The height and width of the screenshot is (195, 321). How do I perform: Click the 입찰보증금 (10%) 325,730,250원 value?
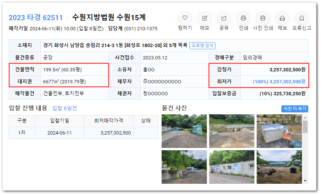coord(282,94)
